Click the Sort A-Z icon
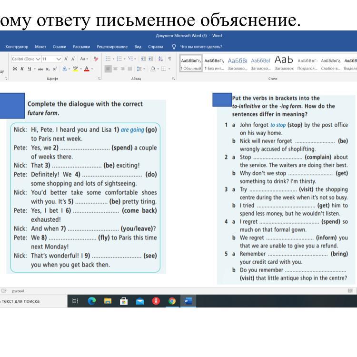 [160, 59]
